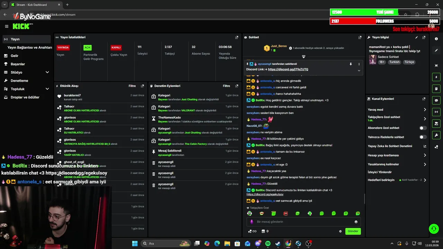The width and height of the screenshot is (443, 249).
Task: Pop out the Sohbet chat panel
Action: 360,37
